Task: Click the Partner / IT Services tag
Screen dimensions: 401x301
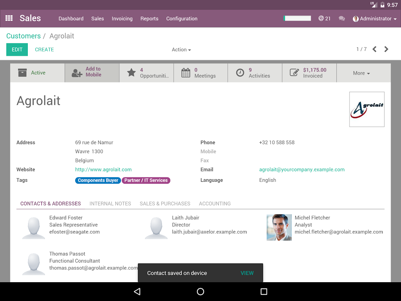Action: pos(146,180)
